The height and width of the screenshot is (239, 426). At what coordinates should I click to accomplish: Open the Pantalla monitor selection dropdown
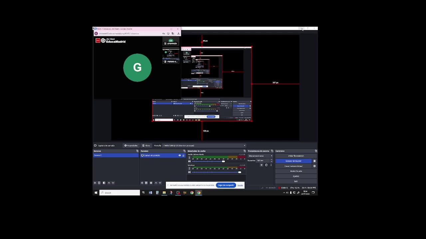(204, 145)
